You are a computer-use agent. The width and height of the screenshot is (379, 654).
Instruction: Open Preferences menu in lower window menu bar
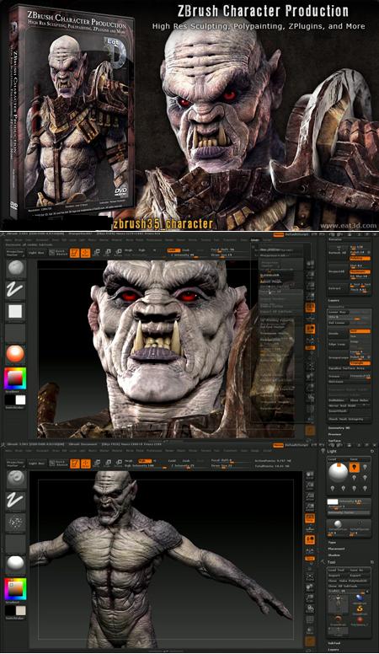[x=153, y=451]
